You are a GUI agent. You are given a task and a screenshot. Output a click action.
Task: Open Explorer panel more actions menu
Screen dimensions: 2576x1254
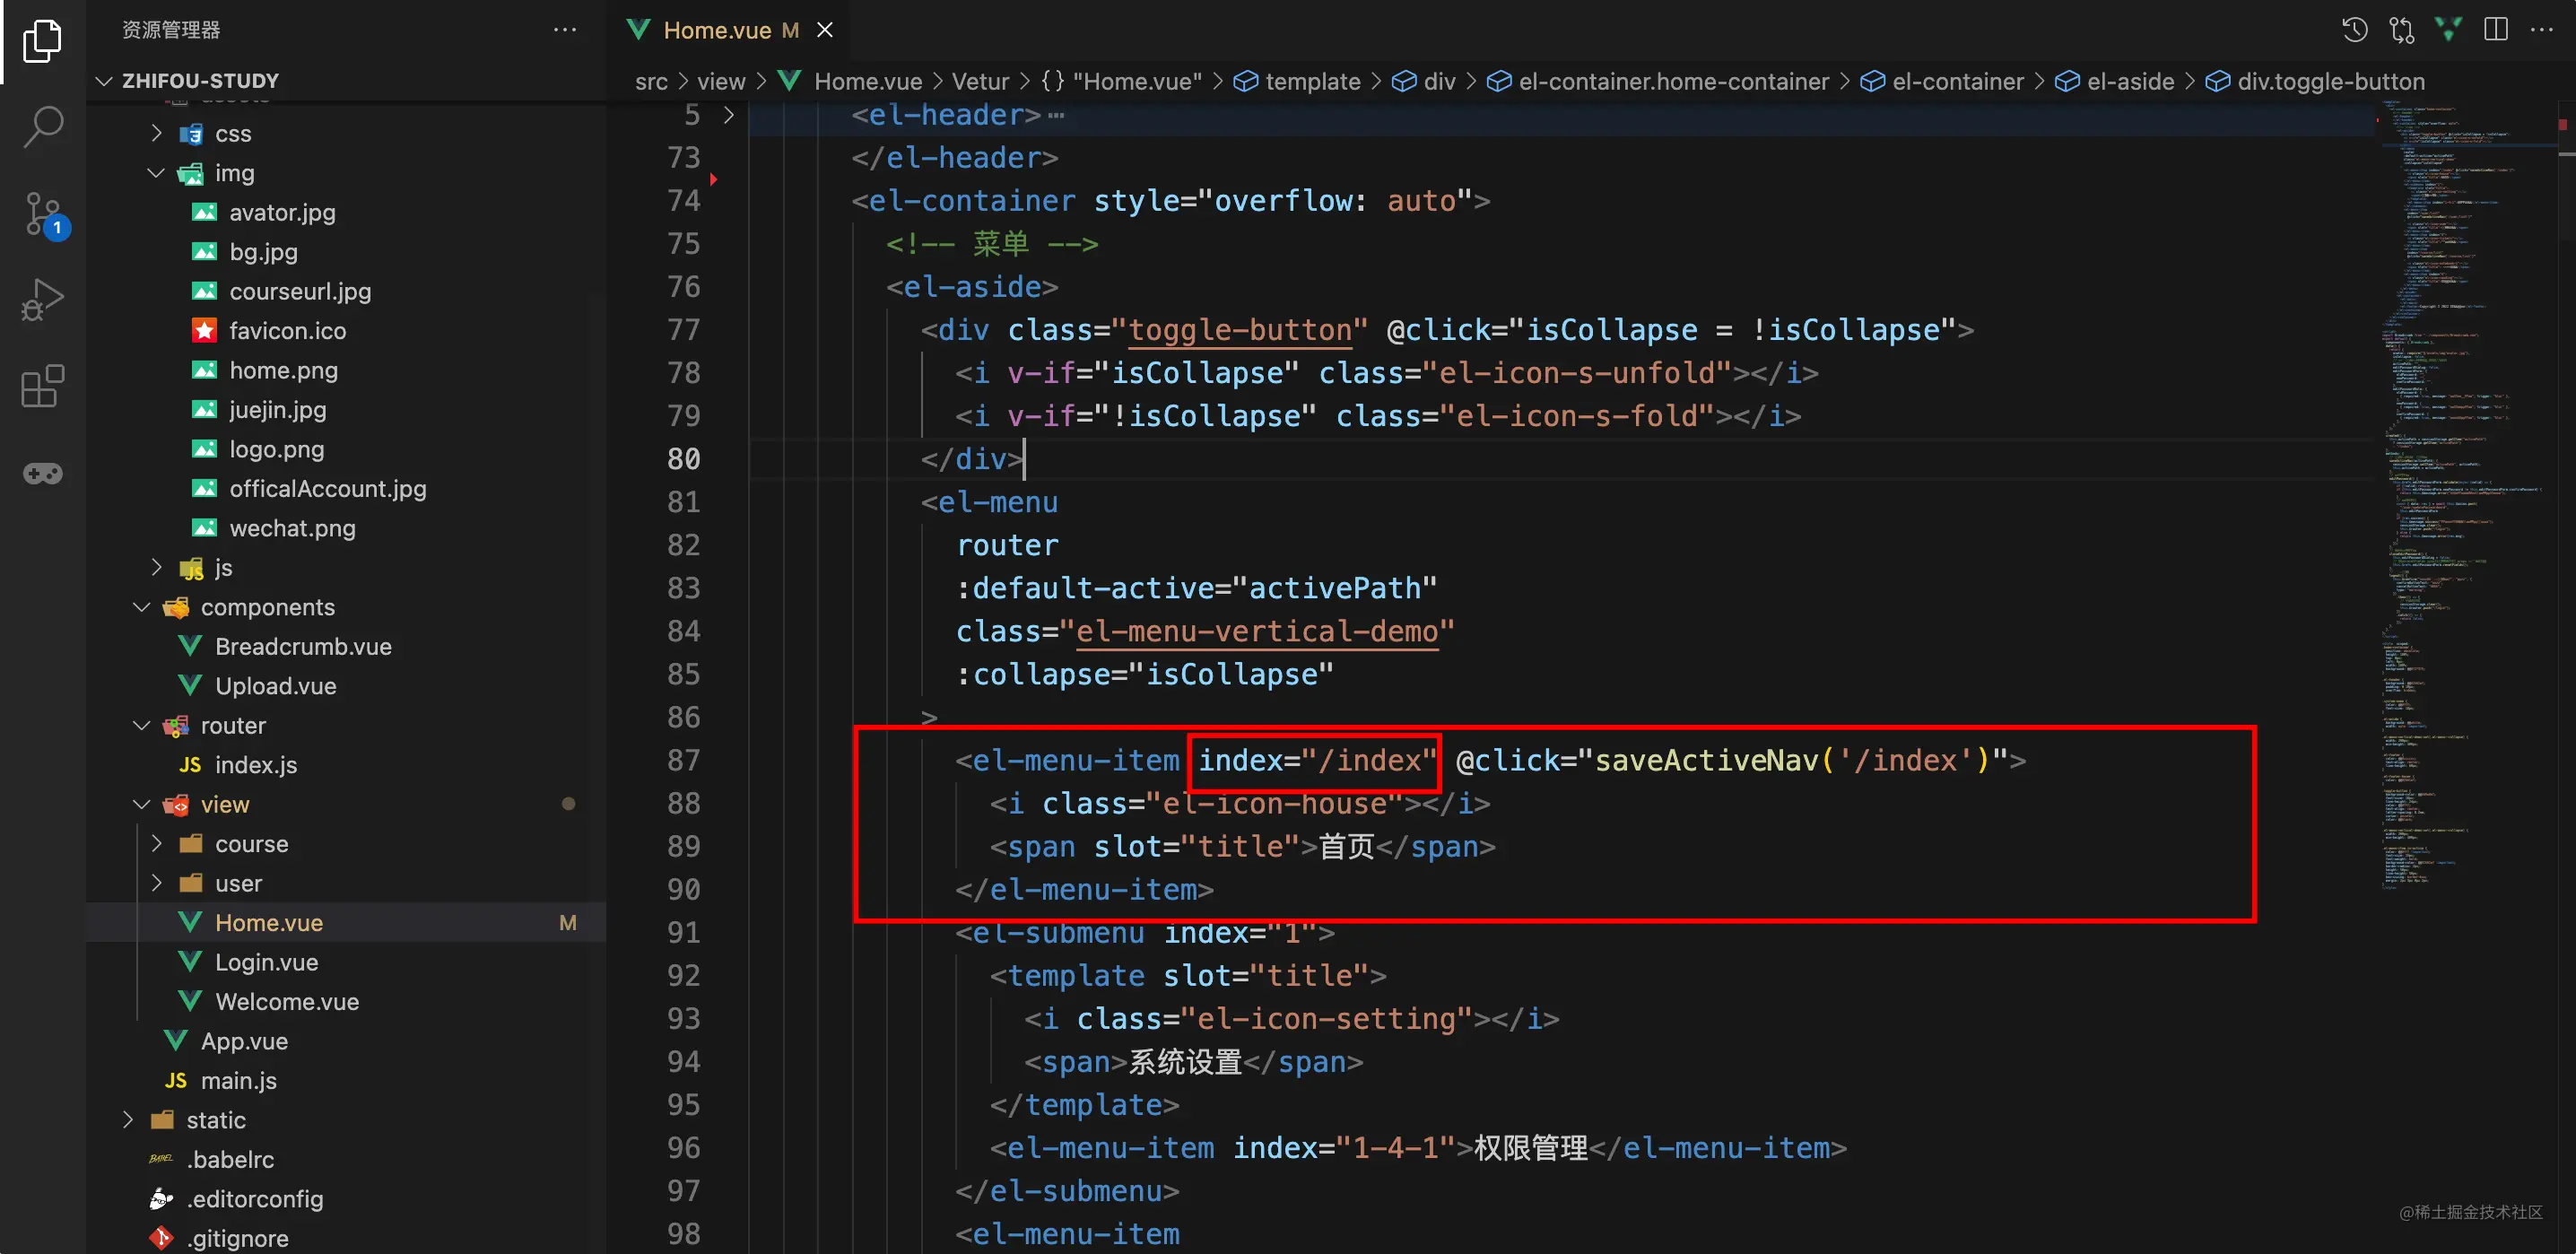(x=565, y=30)
